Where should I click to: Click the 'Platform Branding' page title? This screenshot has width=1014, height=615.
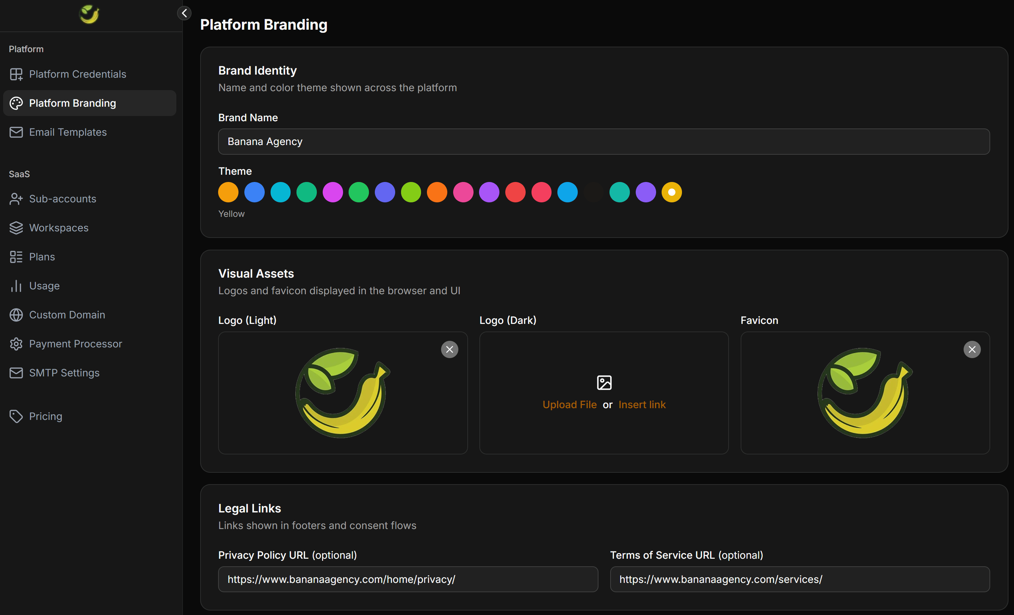pyautogui.click(x=264, y=25)
